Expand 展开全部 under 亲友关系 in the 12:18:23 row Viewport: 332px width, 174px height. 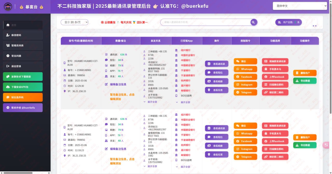click(150, 166)
